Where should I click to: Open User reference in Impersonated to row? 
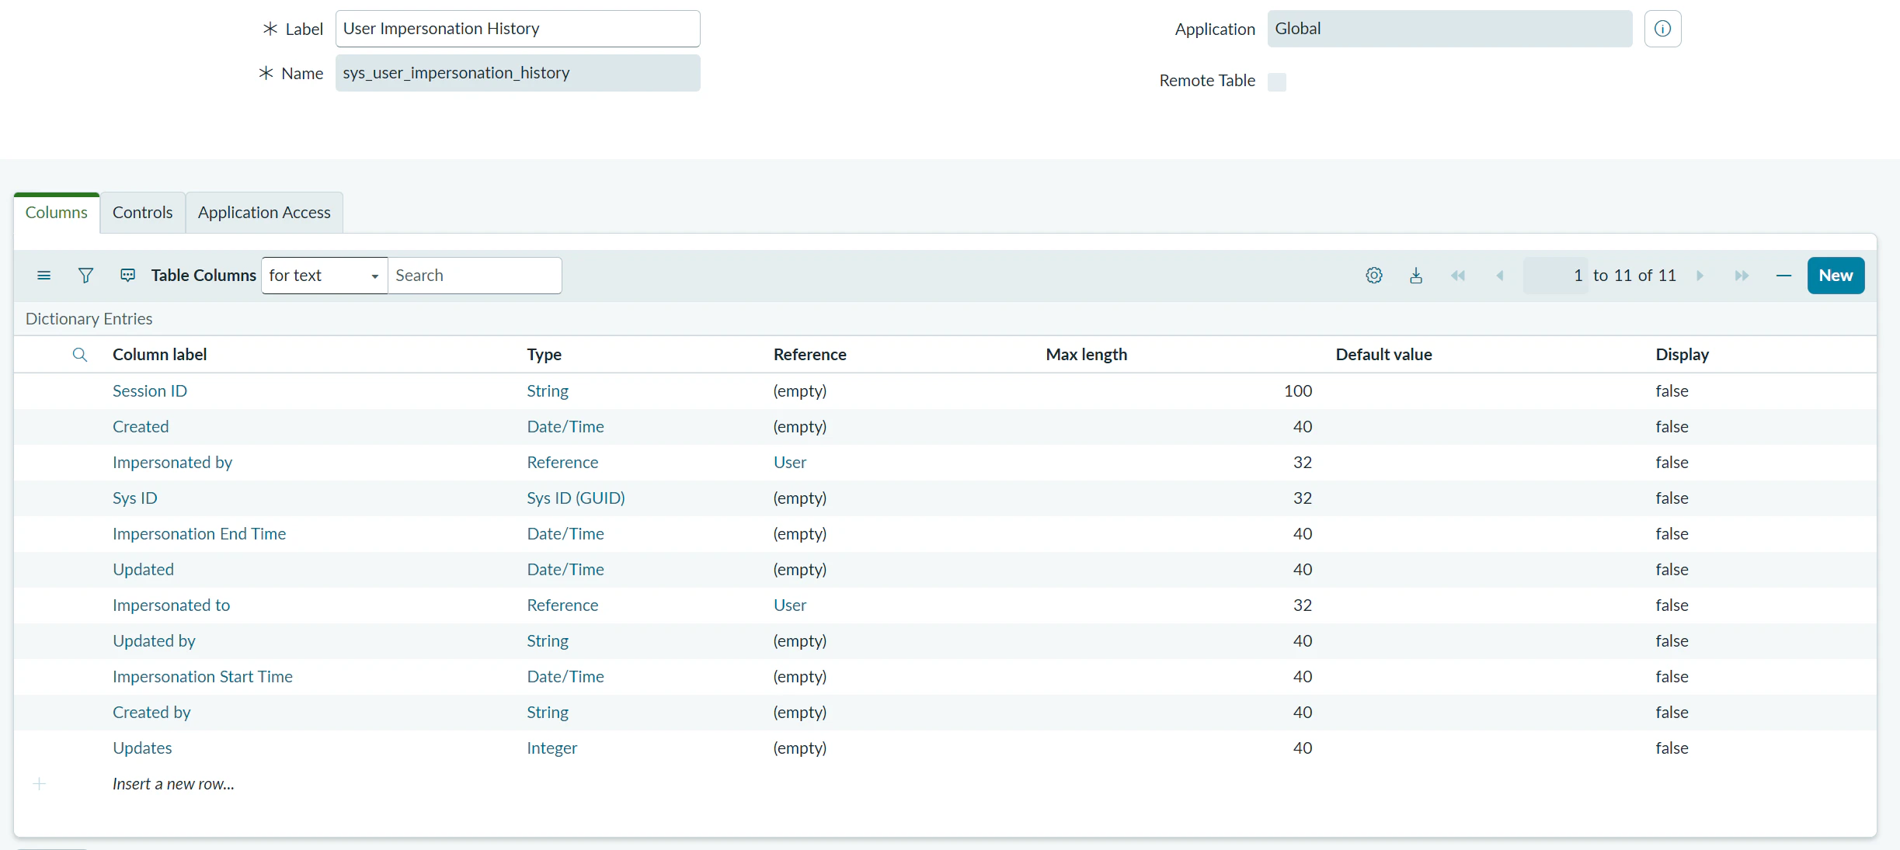pos(790,605)
